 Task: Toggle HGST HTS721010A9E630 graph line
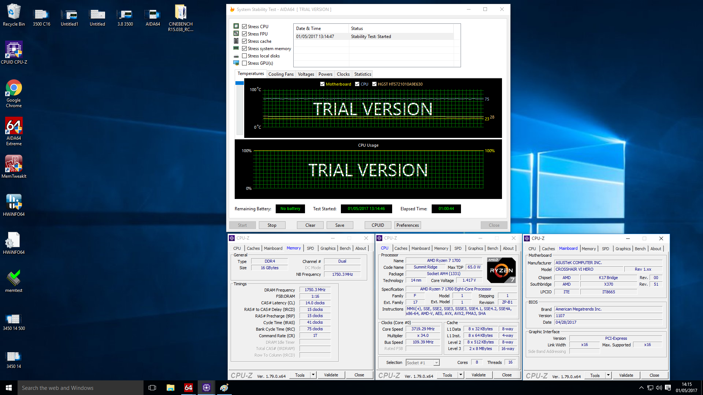tap(374, 84)
